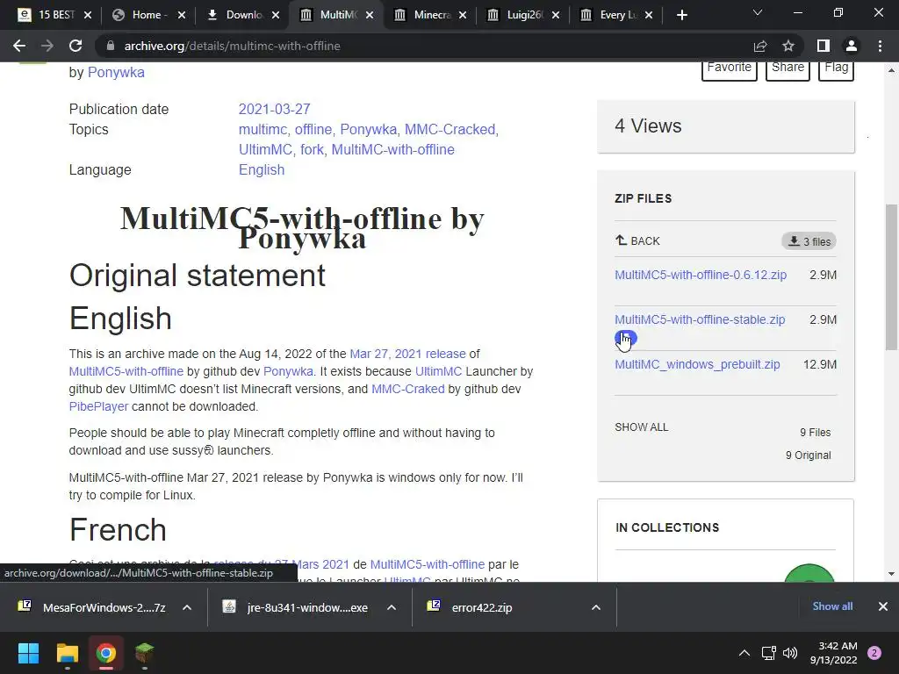Expand error422.zip download options chevron
The width and height of the screenshot is (899, 674).
pyautogui.click(x=596, y=607)
